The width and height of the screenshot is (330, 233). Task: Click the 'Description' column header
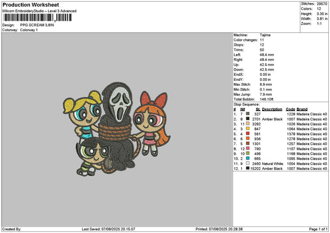[x=272, y=109]
